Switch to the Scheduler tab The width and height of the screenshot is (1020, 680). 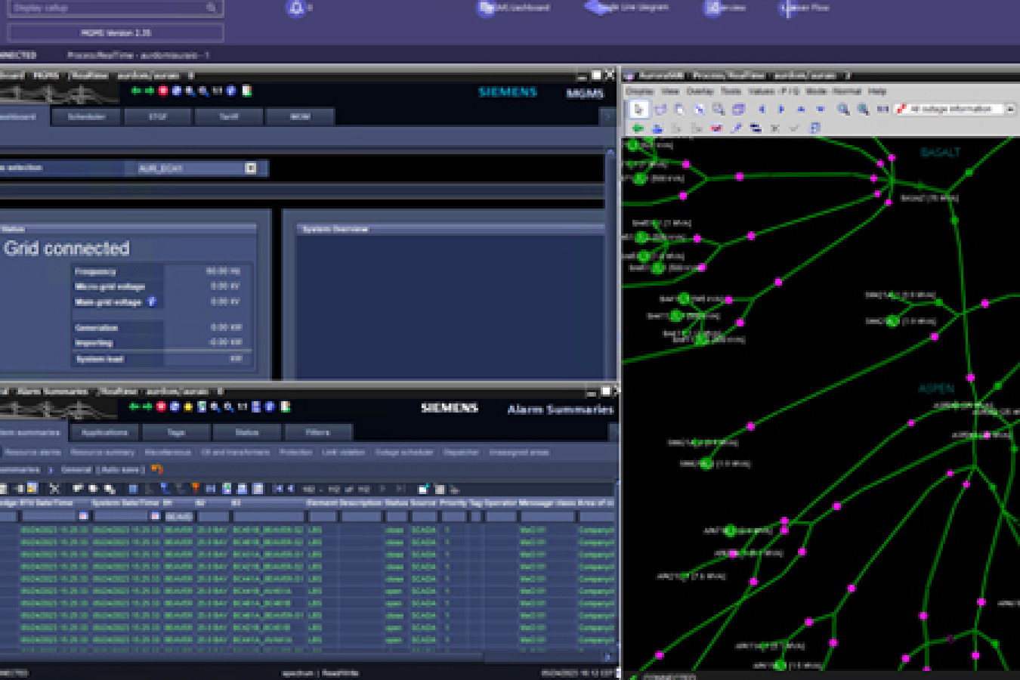(x=86, y=116)
